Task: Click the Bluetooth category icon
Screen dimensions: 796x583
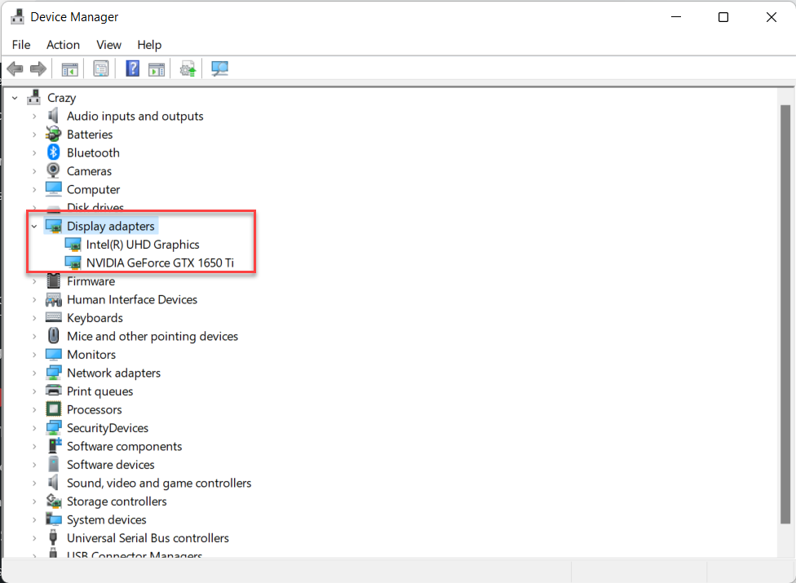Action: click(x=54, y=152)
